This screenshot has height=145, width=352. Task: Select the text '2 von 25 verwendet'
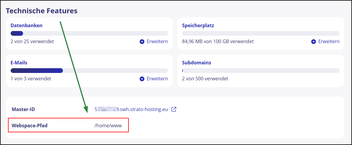point(32,42)
